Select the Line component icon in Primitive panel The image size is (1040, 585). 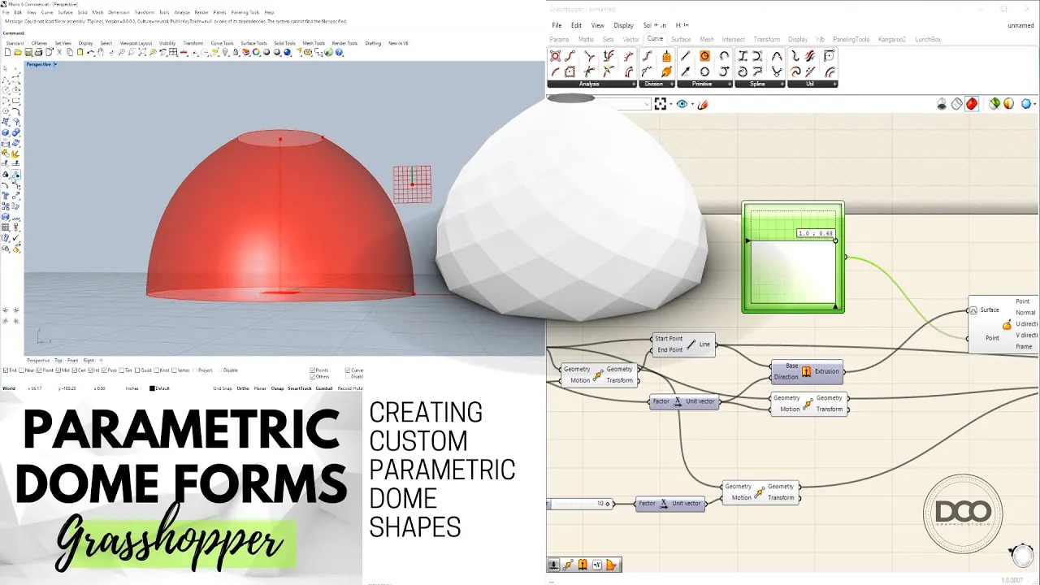tap(686, 56)
